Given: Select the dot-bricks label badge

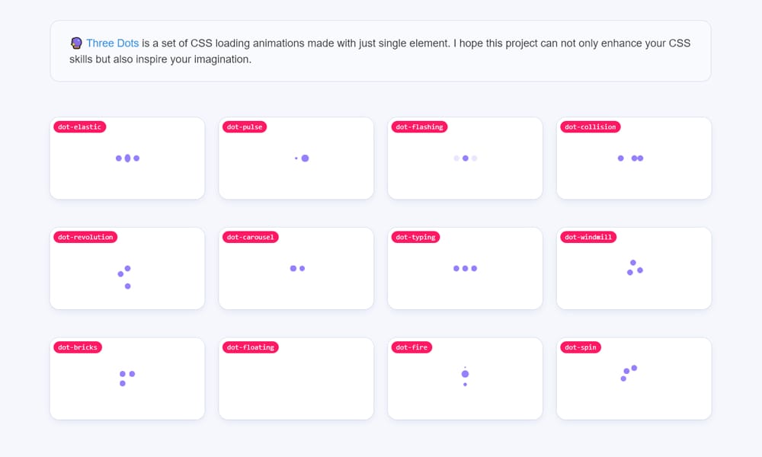Looking at the screenshot, I should [x=77, y=347].
